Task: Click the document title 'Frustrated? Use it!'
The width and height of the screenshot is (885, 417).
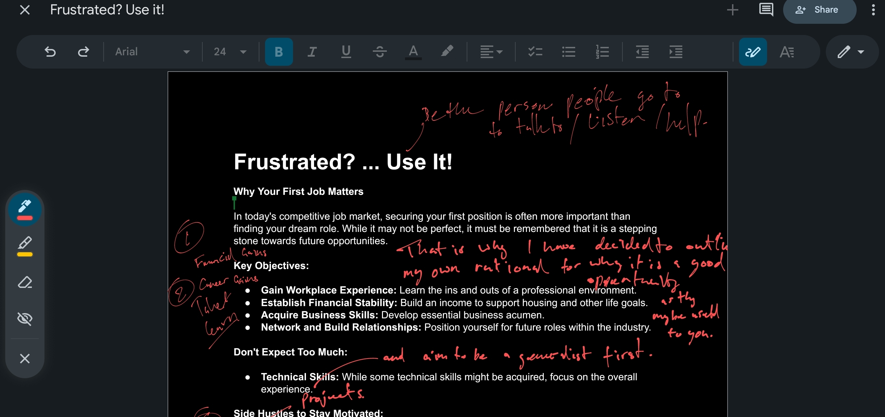Action: (x=107, y=10)
